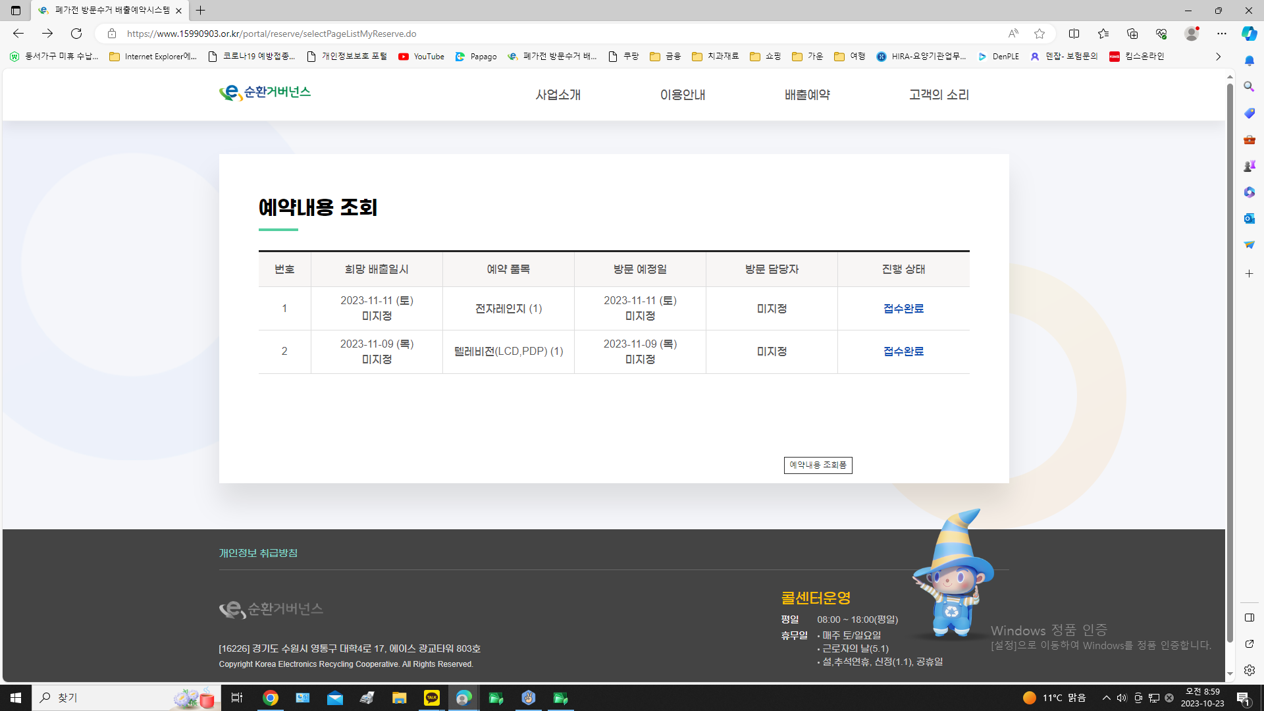This screenshot has height=711, width=1264.
Task: Expand the bookmarks bar overflow chevron
Action: coord(1218,57)
